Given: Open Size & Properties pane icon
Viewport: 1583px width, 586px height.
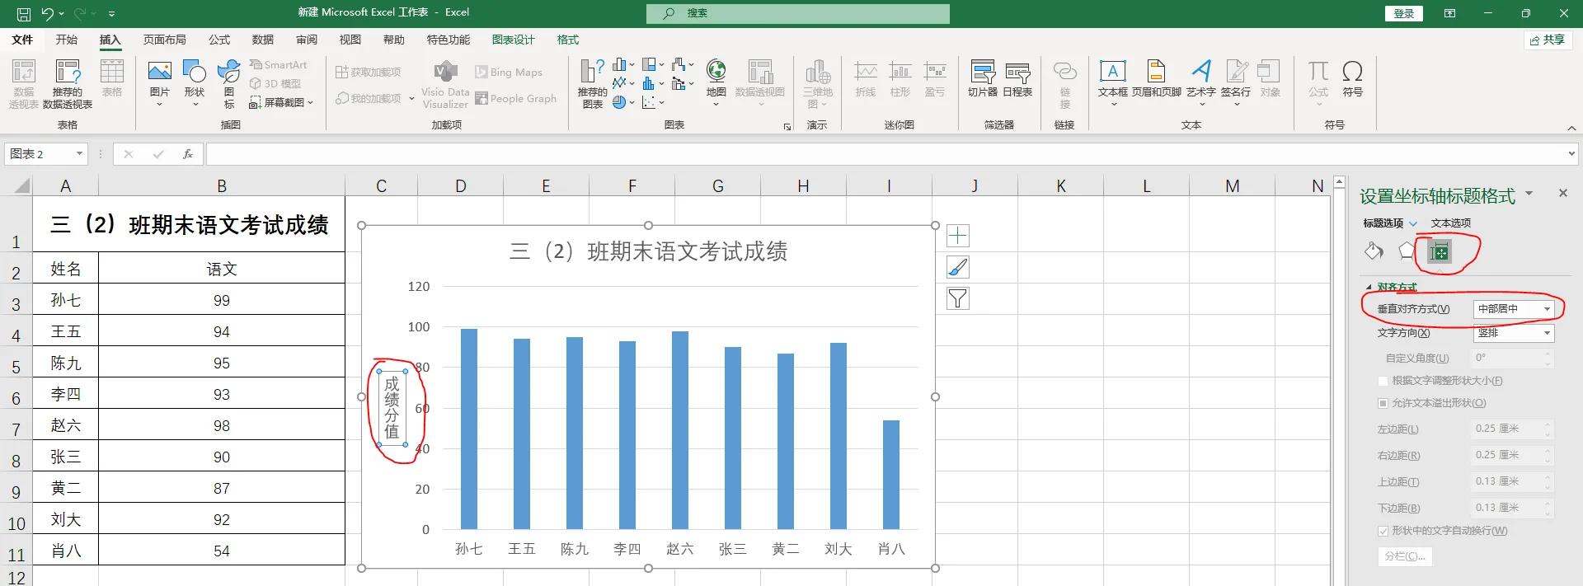Looking at the screenshot, I should (x=1440, y=252).
